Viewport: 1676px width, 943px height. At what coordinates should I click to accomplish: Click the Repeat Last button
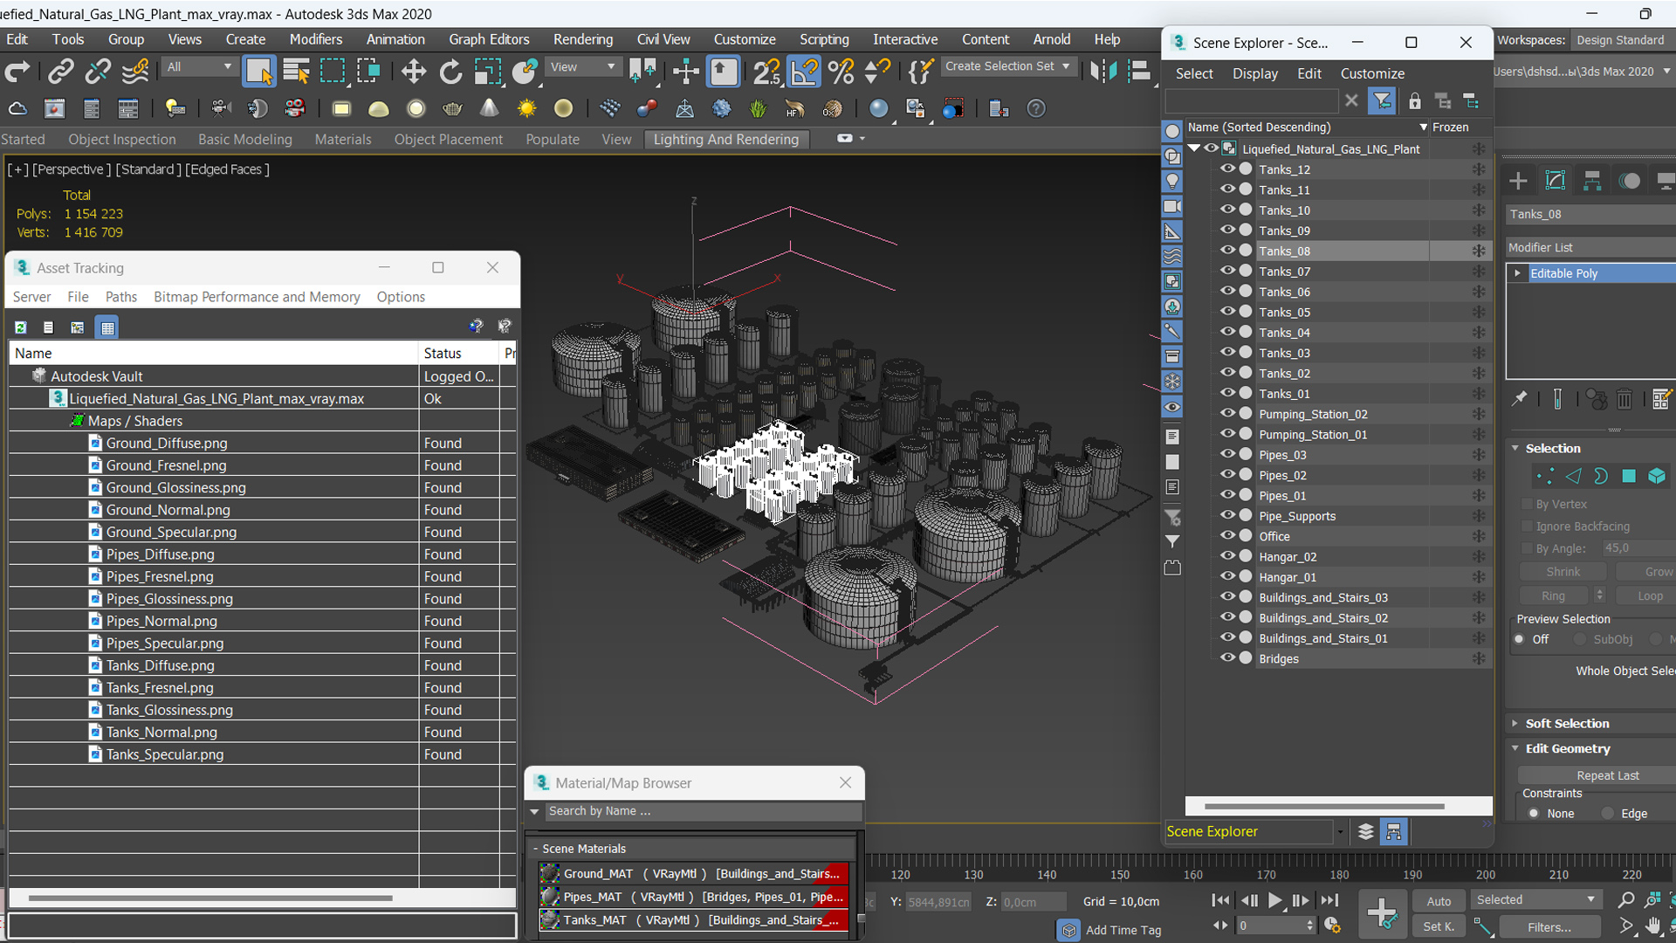pyautogui.click(x=1607, y=775)
